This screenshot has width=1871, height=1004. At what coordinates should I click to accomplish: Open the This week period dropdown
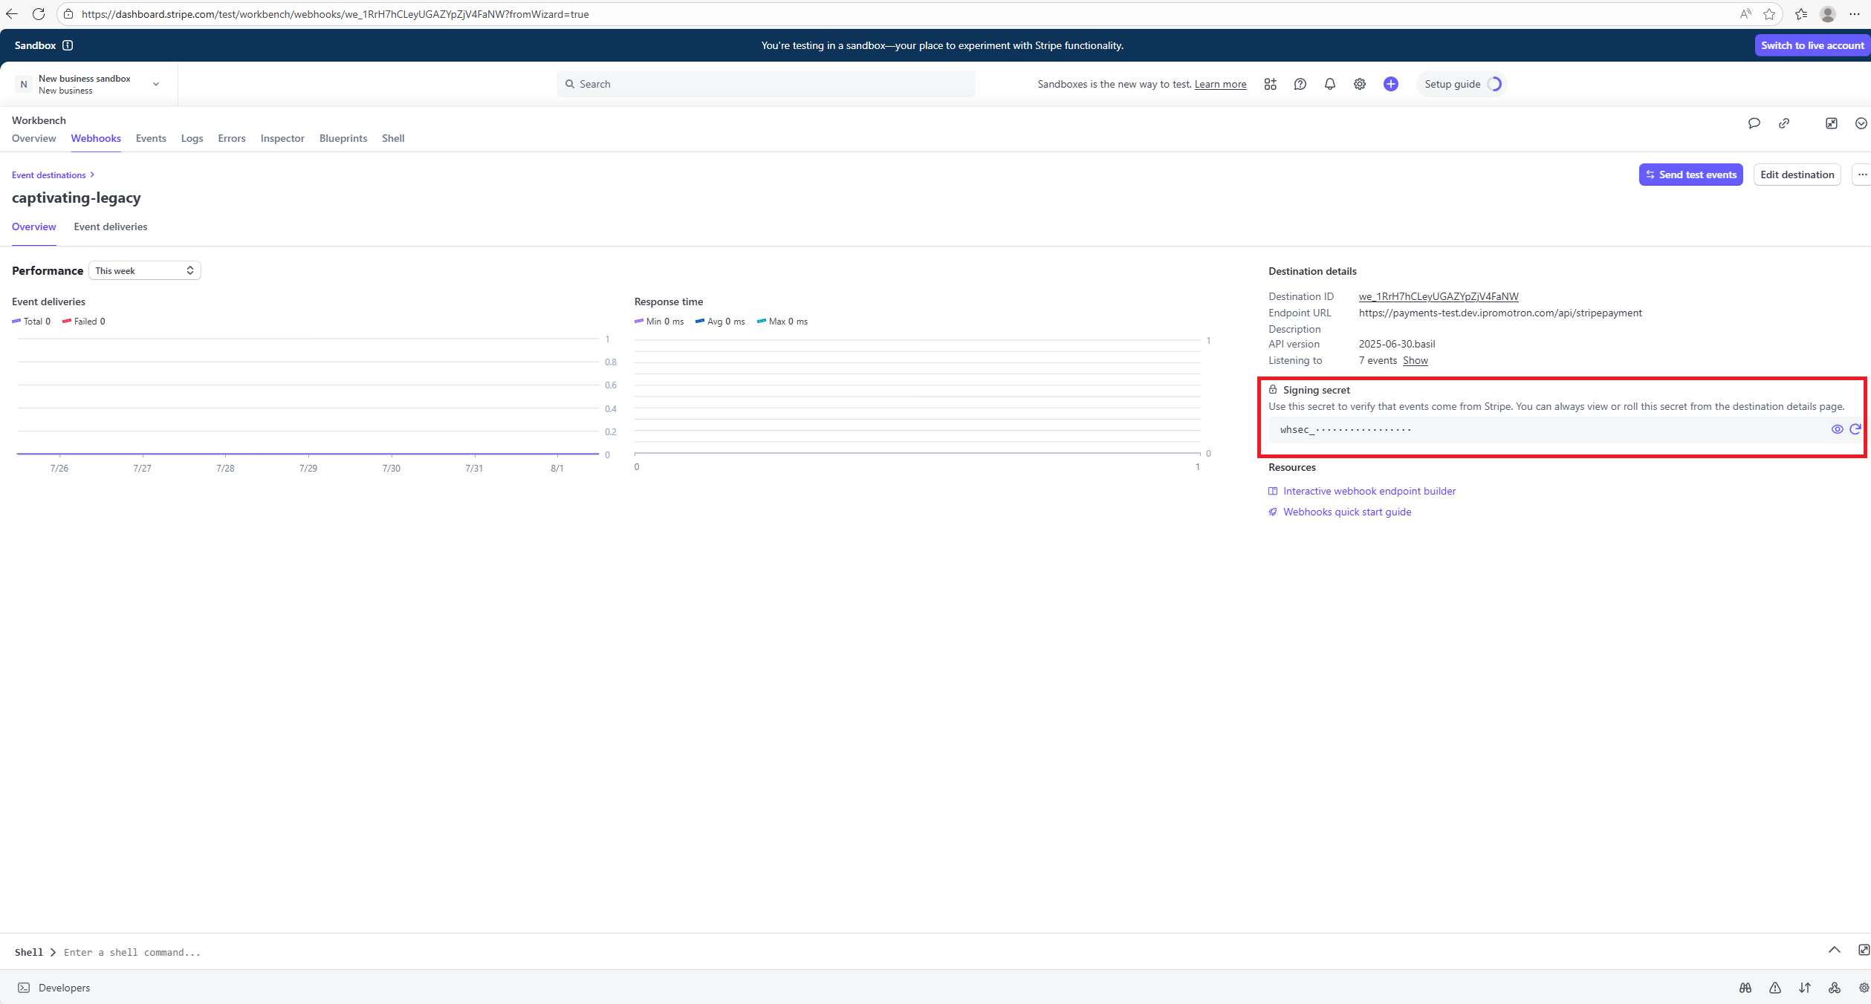(145, 270)
